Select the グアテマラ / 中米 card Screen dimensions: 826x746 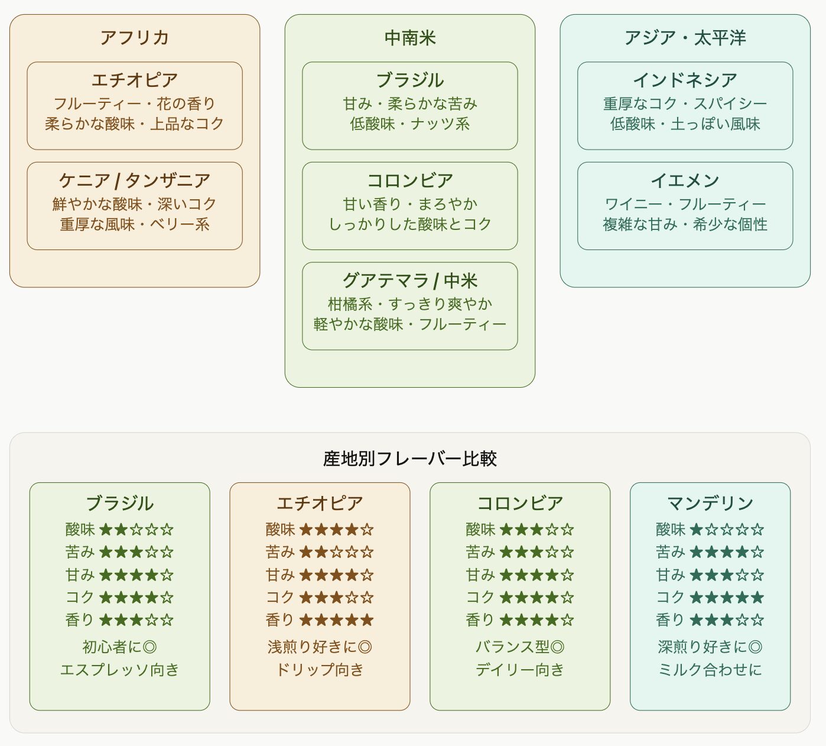coord(410,306)
